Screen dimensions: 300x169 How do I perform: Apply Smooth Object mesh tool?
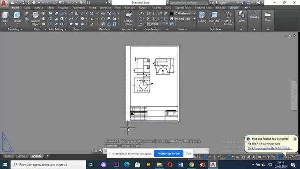tap(36, 19)
